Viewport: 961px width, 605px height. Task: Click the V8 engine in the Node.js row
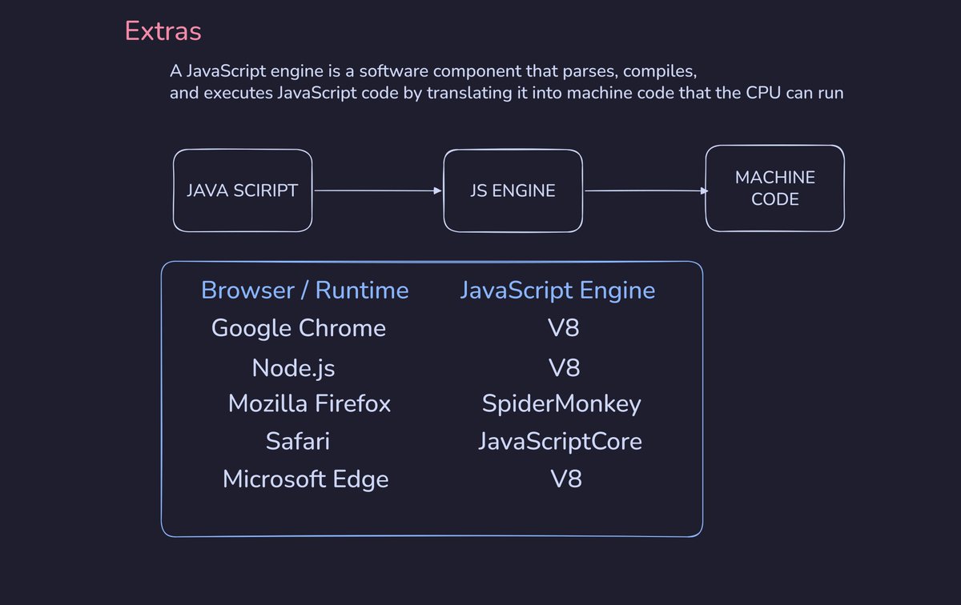565,368
